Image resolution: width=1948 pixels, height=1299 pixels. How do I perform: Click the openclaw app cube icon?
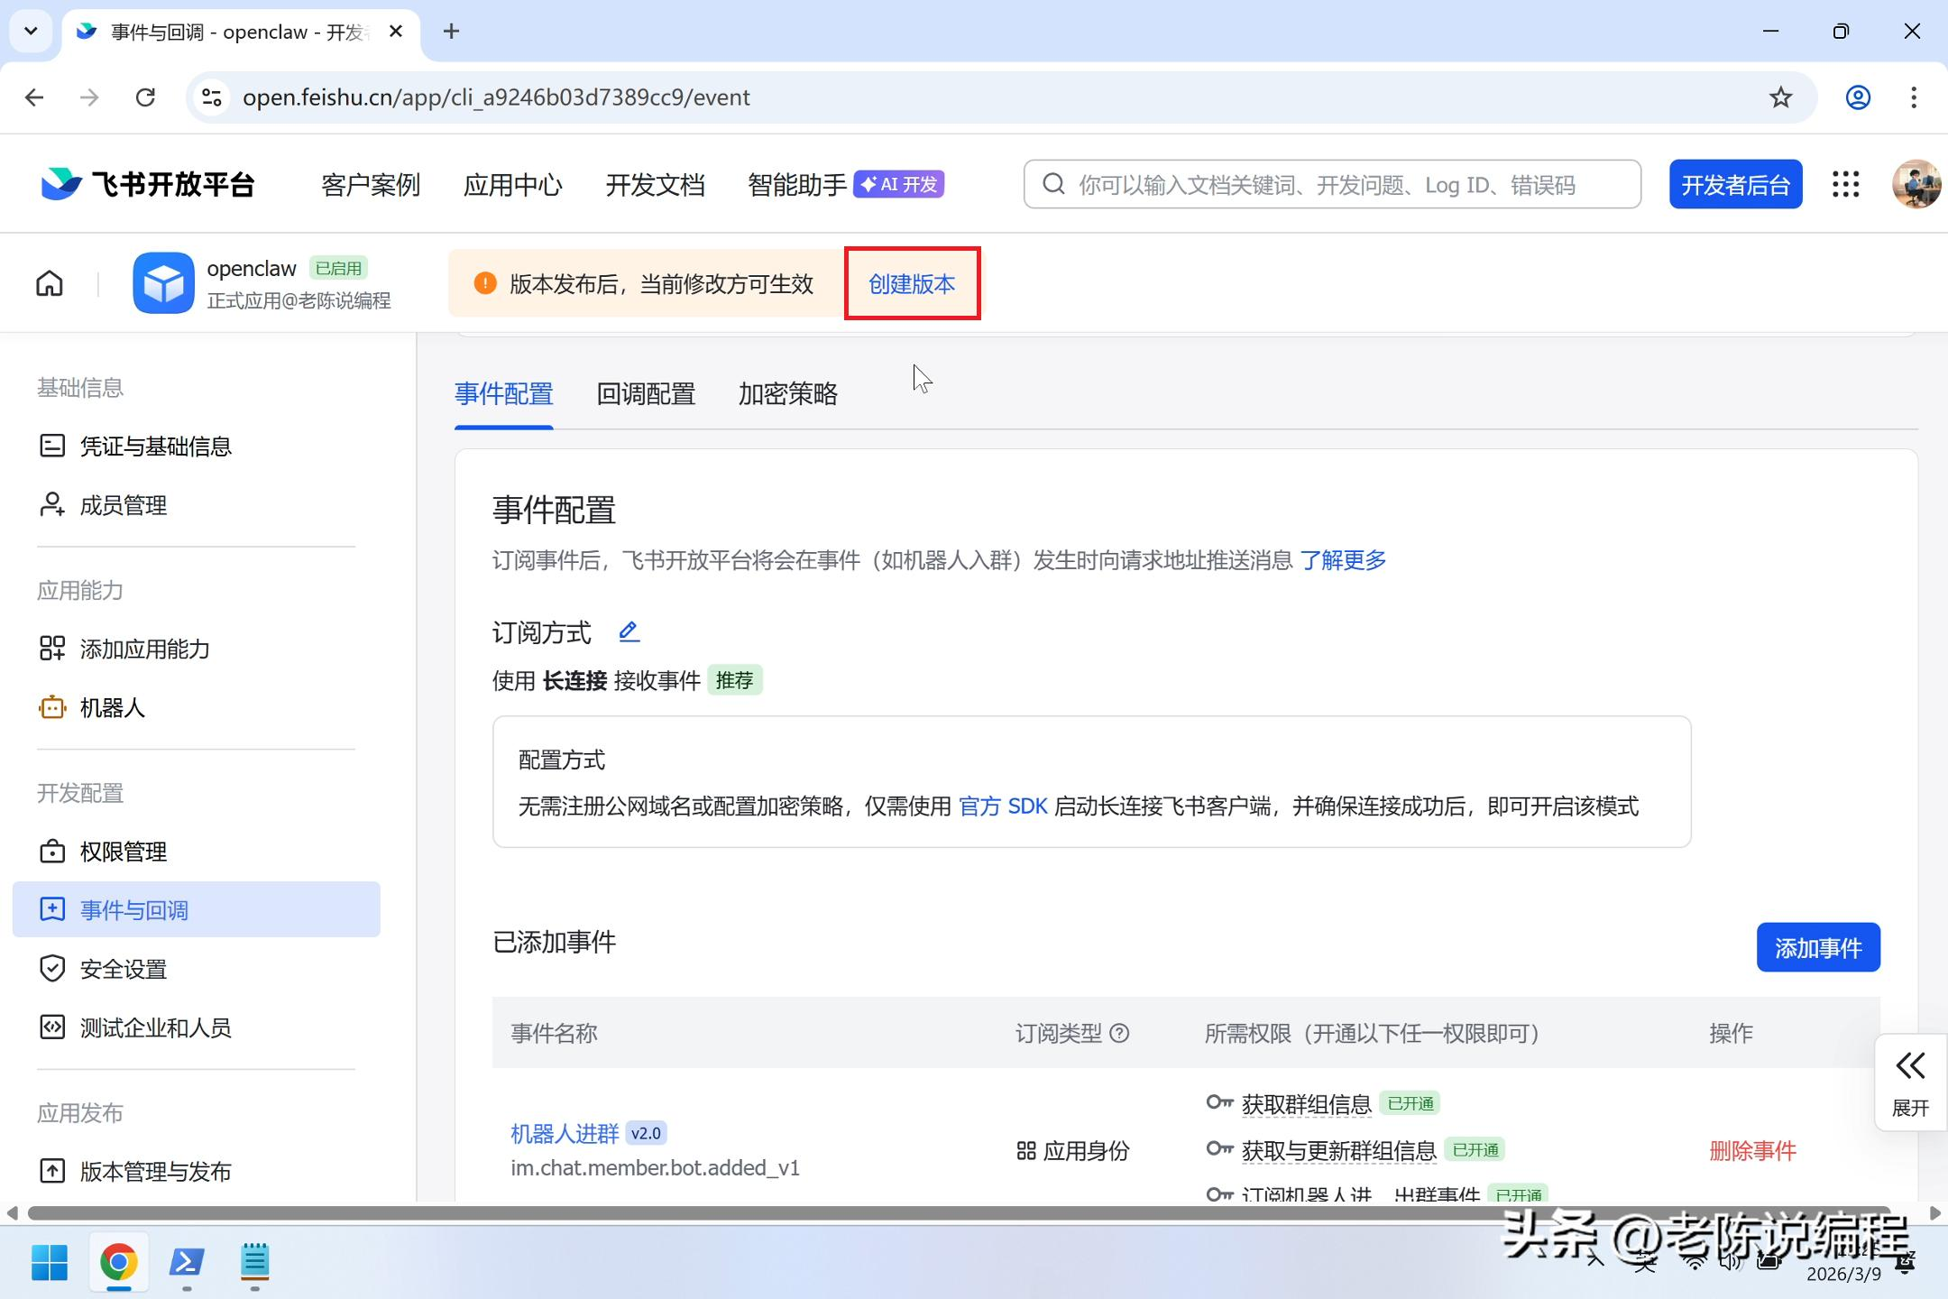163,283
